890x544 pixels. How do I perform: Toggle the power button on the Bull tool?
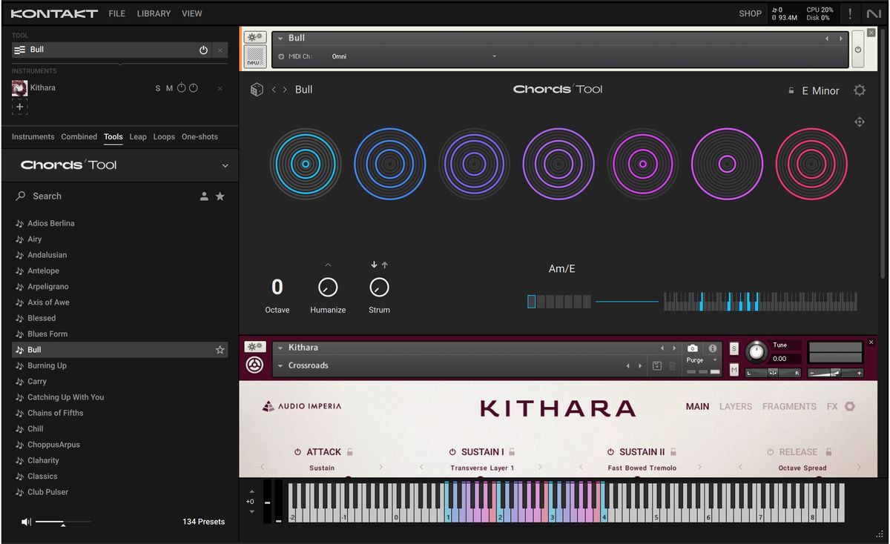203,50
